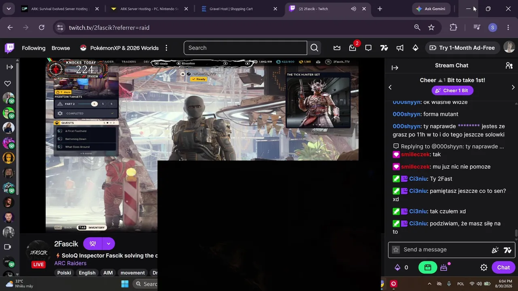518x291 pixels.
Task: Open Twitch notifications inbox with badge
Action: (x=352, y=48)
